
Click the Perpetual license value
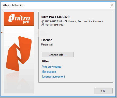click(47, 44)
